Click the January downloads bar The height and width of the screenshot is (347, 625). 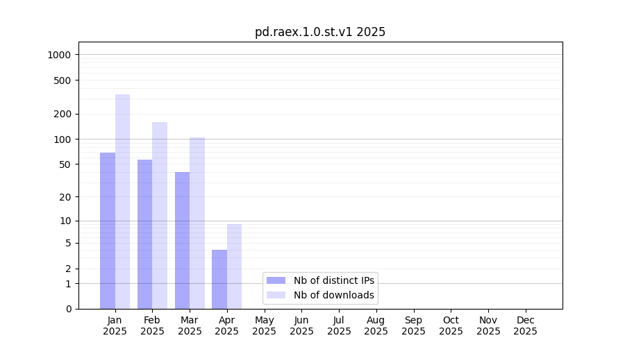[123, 201]
